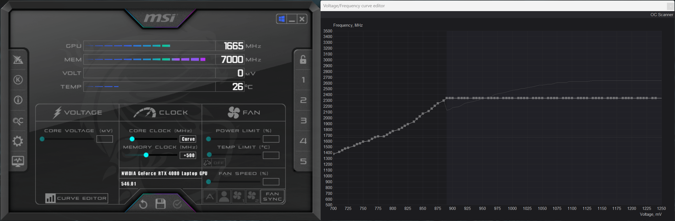The image size is (675, 221).
Task: Open settings gear icon in Afterburner
Action: click(18, 141)
